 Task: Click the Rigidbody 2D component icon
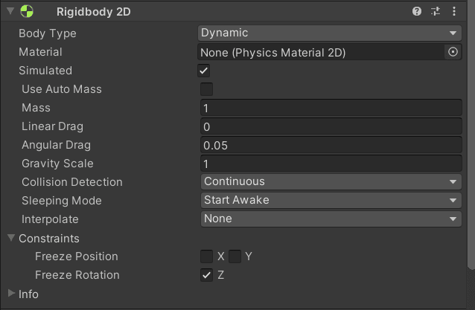pyautogui.click(x=27, y=11)
